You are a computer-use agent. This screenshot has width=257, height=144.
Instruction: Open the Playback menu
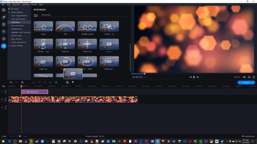(x=16, y=4)
